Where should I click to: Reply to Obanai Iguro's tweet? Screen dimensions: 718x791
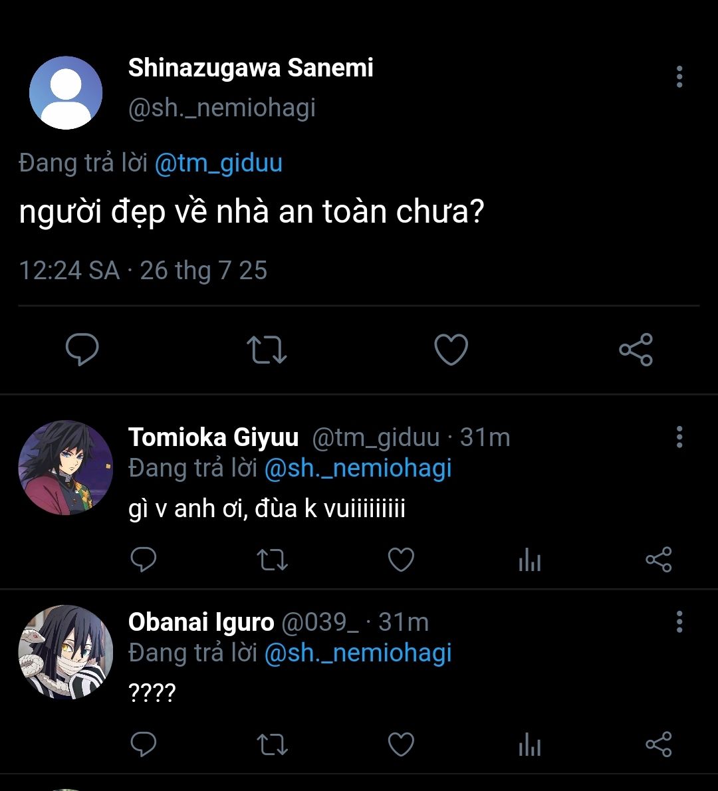pyautogui.click(x=143, y=744)
